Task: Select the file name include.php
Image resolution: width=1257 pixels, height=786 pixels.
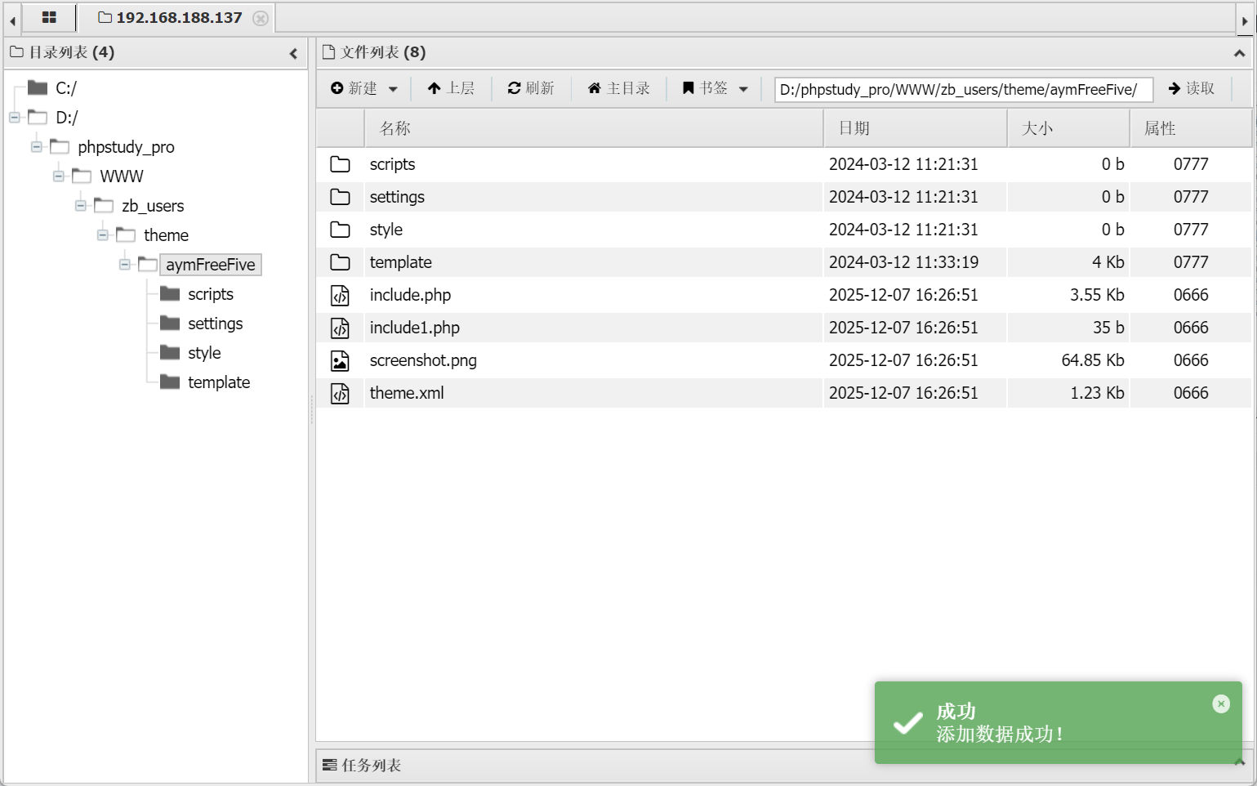Action: (x=410, y=295)
